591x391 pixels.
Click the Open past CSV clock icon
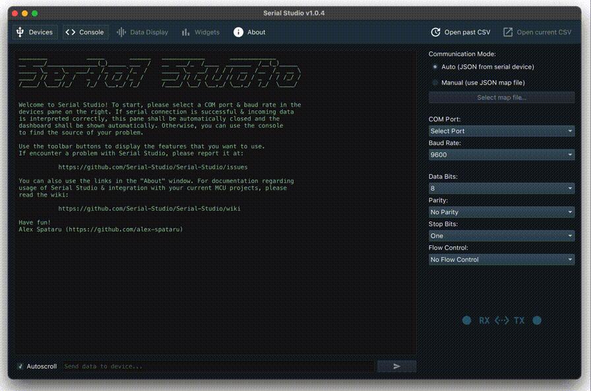[x=435, y=31]
